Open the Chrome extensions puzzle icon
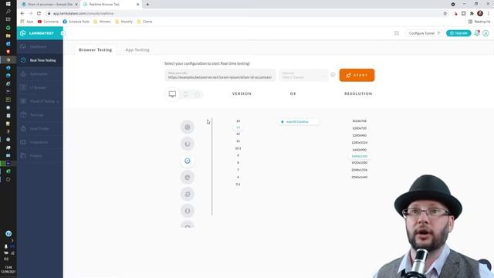Screen dimensions: 494x278 pos(472,14)
